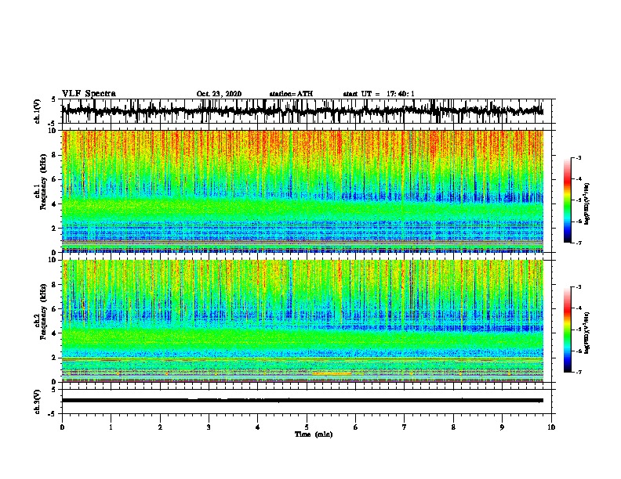This screenshot has width=621, height=479.
Task: Click the "ch.1(V)" waveform axis label
Action: 38,111
